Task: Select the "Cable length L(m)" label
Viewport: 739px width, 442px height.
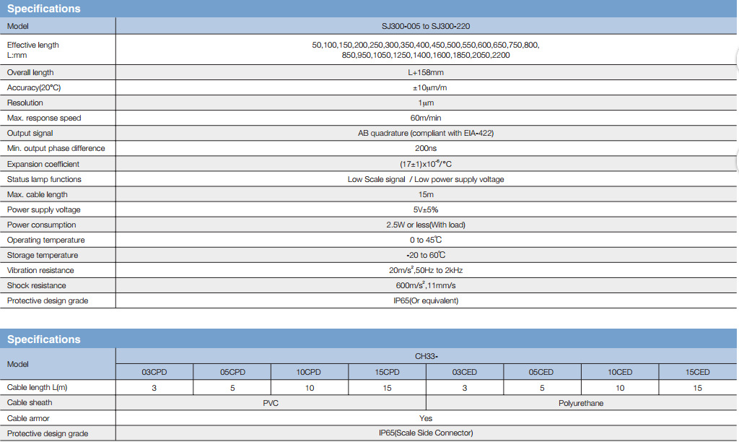Action: 38,387
